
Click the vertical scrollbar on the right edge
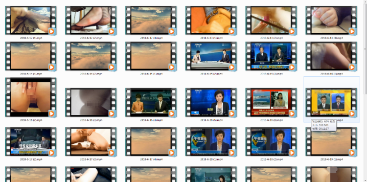pos(365,91)
